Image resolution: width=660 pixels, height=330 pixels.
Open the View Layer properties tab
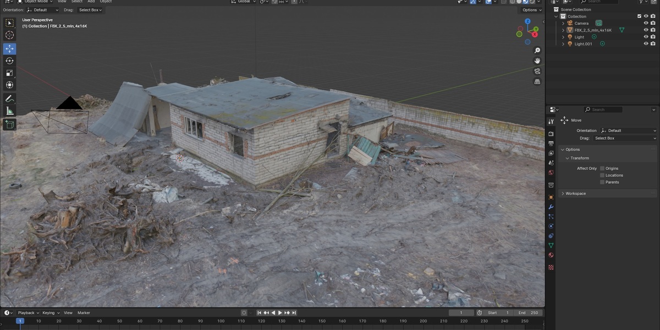tap(551, 153)
